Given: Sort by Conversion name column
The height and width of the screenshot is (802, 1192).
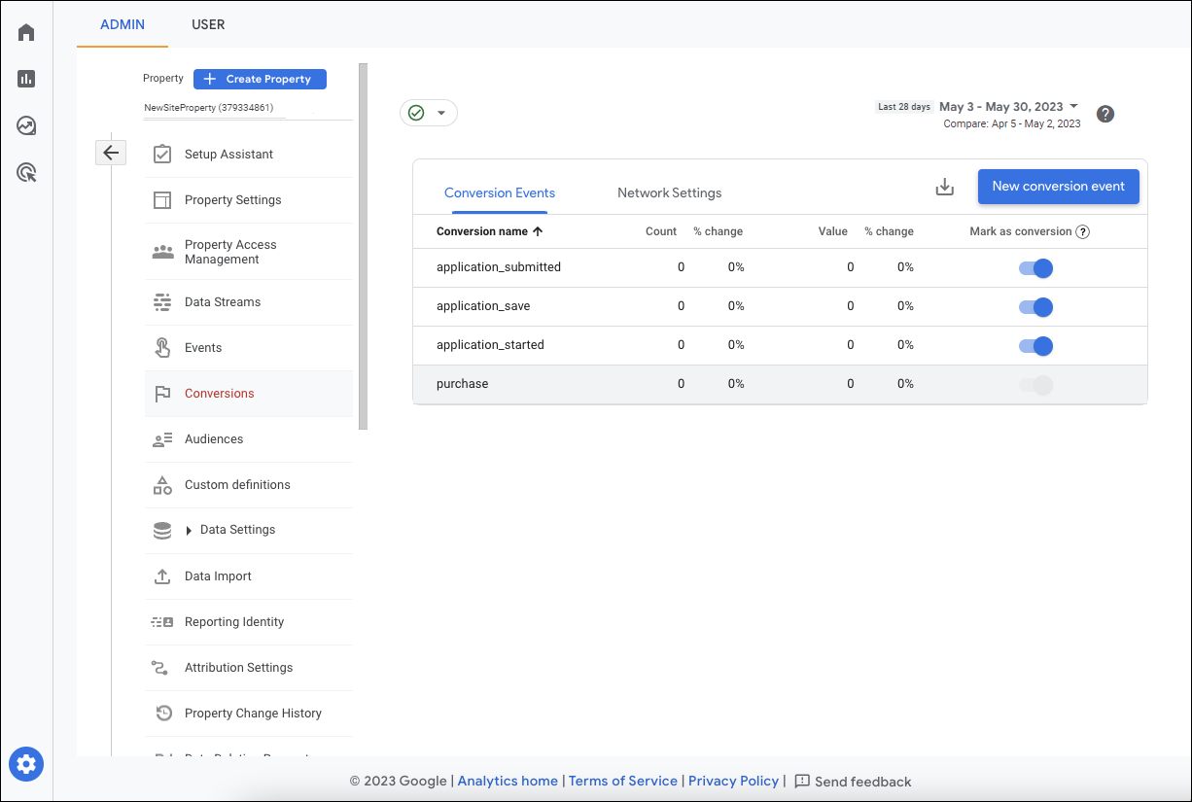Looking at the screenshot, I should 489,231.
